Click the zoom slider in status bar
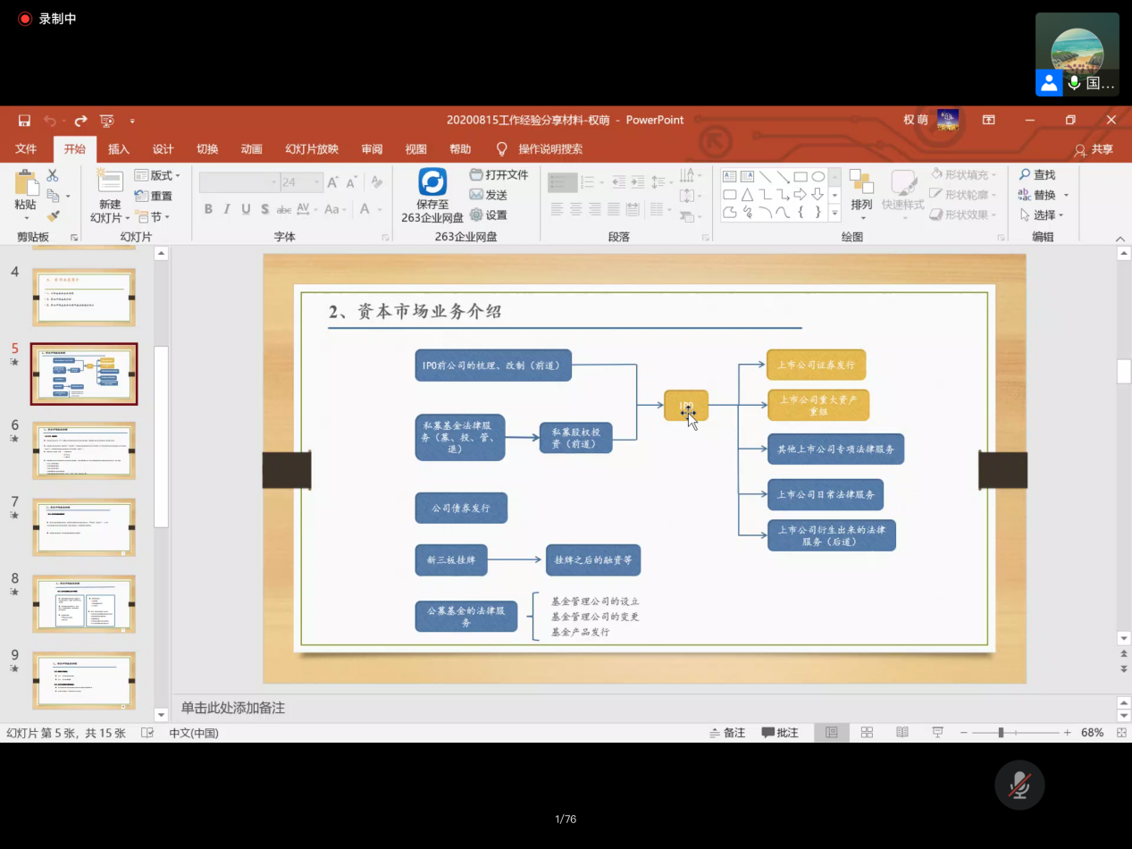Screen dimensions: 1132x849 point(1002,733)
